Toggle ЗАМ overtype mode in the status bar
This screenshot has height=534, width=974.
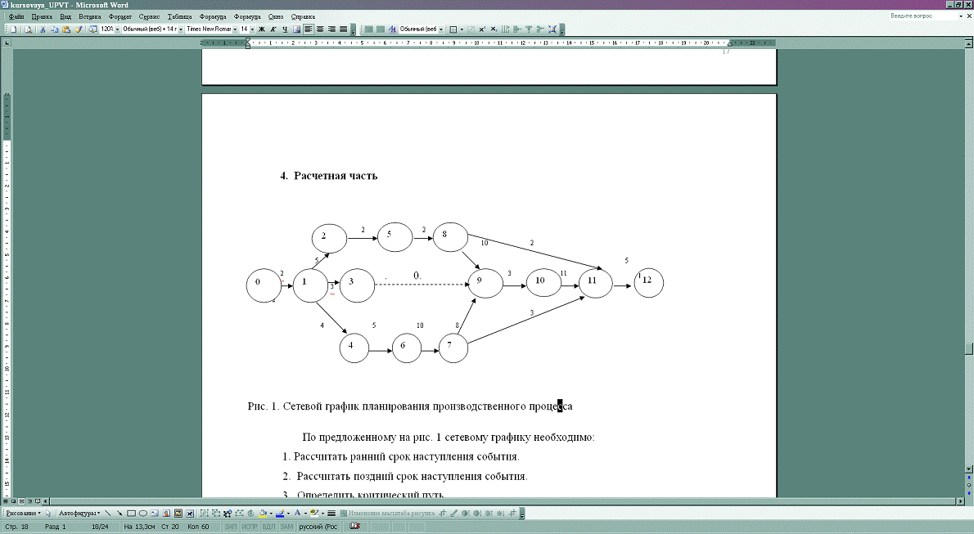coord(286,527)
